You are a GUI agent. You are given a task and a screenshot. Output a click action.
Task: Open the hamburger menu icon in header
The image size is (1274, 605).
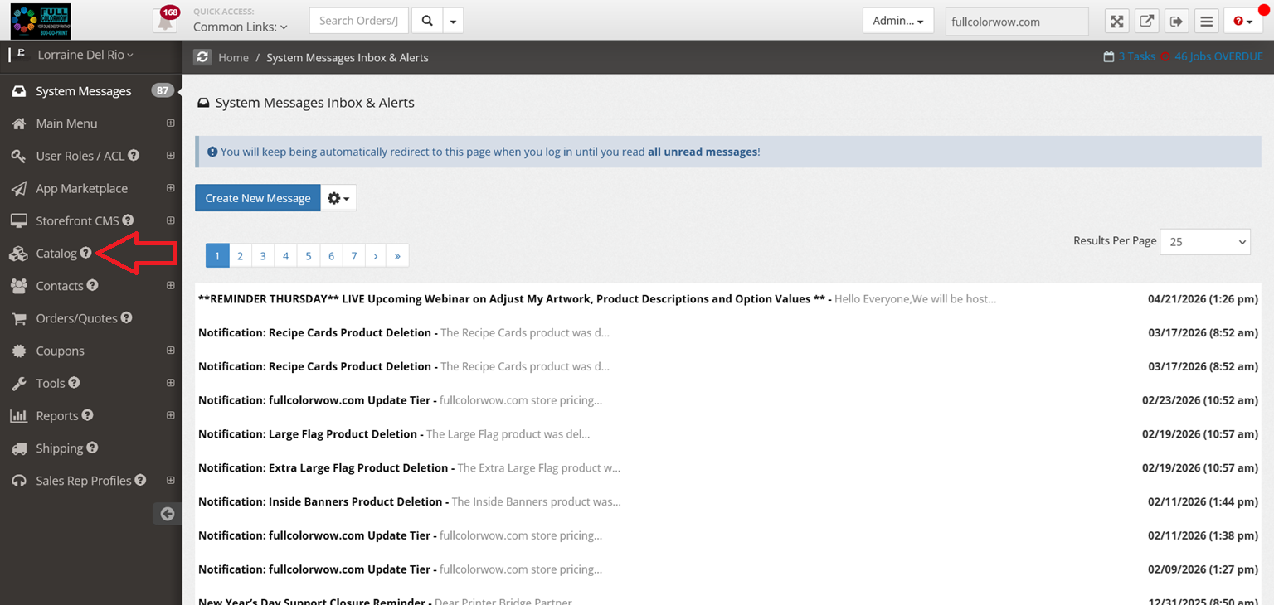point(1207,22)
